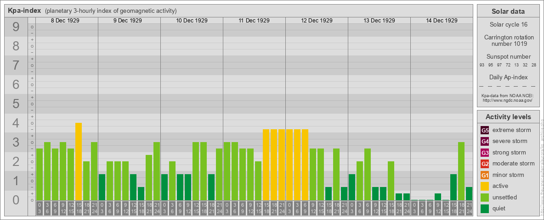Click the 6-9 unsettled bar on 13 Dec
This screenshot has width=544, height=220.
pos(368,174)
